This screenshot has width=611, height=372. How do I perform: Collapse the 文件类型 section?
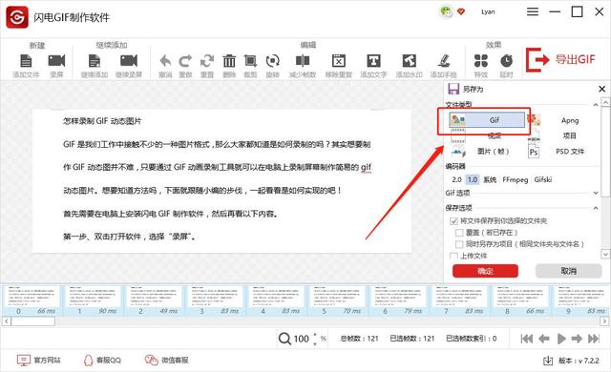[596, 105]
